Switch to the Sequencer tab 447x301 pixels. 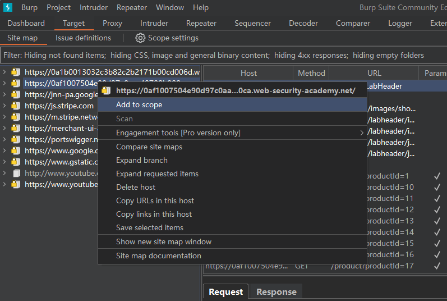(x=252, y=23)
